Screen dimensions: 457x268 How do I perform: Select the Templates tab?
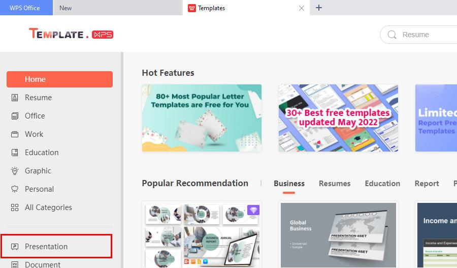pos(246,8)
